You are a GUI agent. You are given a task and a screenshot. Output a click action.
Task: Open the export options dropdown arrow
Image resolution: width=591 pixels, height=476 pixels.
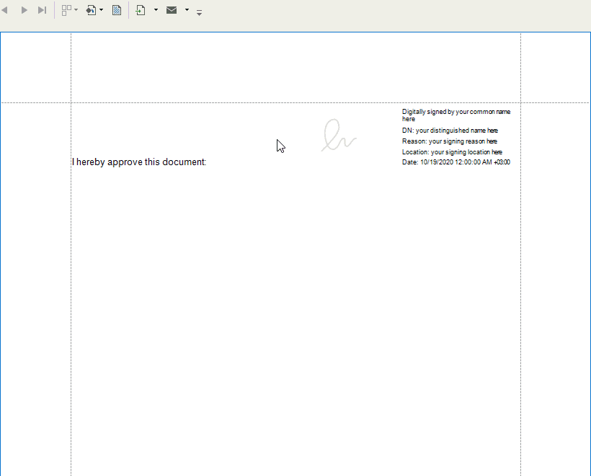[x=156, y=10]
